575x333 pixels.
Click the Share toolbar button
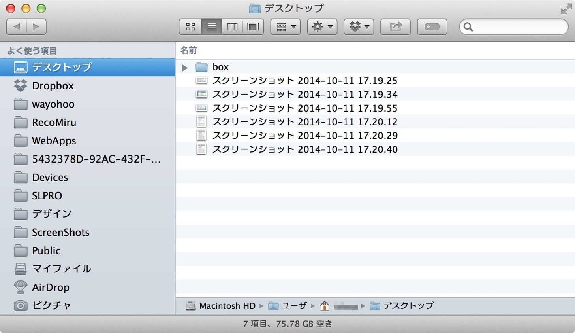(x=395, y=27)
